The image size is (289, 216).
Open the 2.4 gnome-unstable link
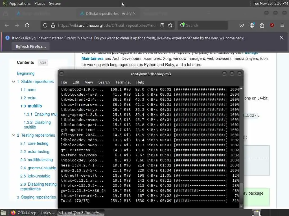coord(38,168)
